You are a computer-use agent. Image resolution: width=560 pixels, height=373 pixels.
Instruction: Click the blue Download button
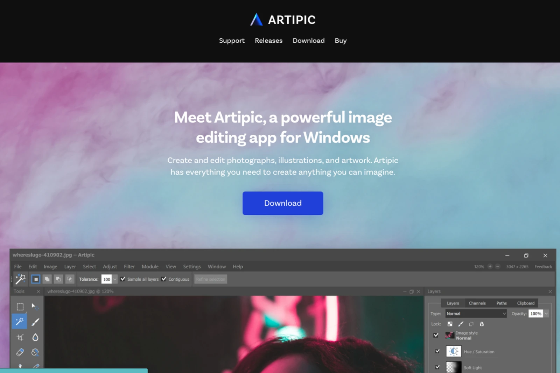coord(282,203)
